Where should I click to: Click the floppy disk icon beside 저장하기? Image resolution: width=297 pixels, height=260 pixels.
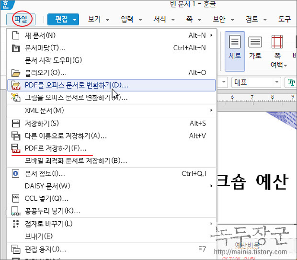(16, 124)
